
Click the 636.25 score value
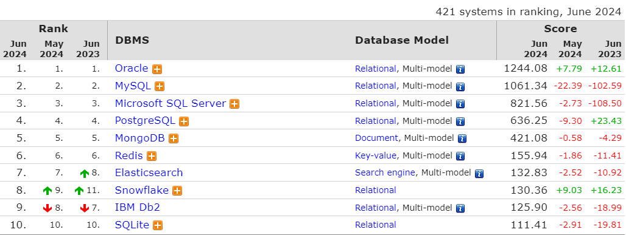point(529,121)
